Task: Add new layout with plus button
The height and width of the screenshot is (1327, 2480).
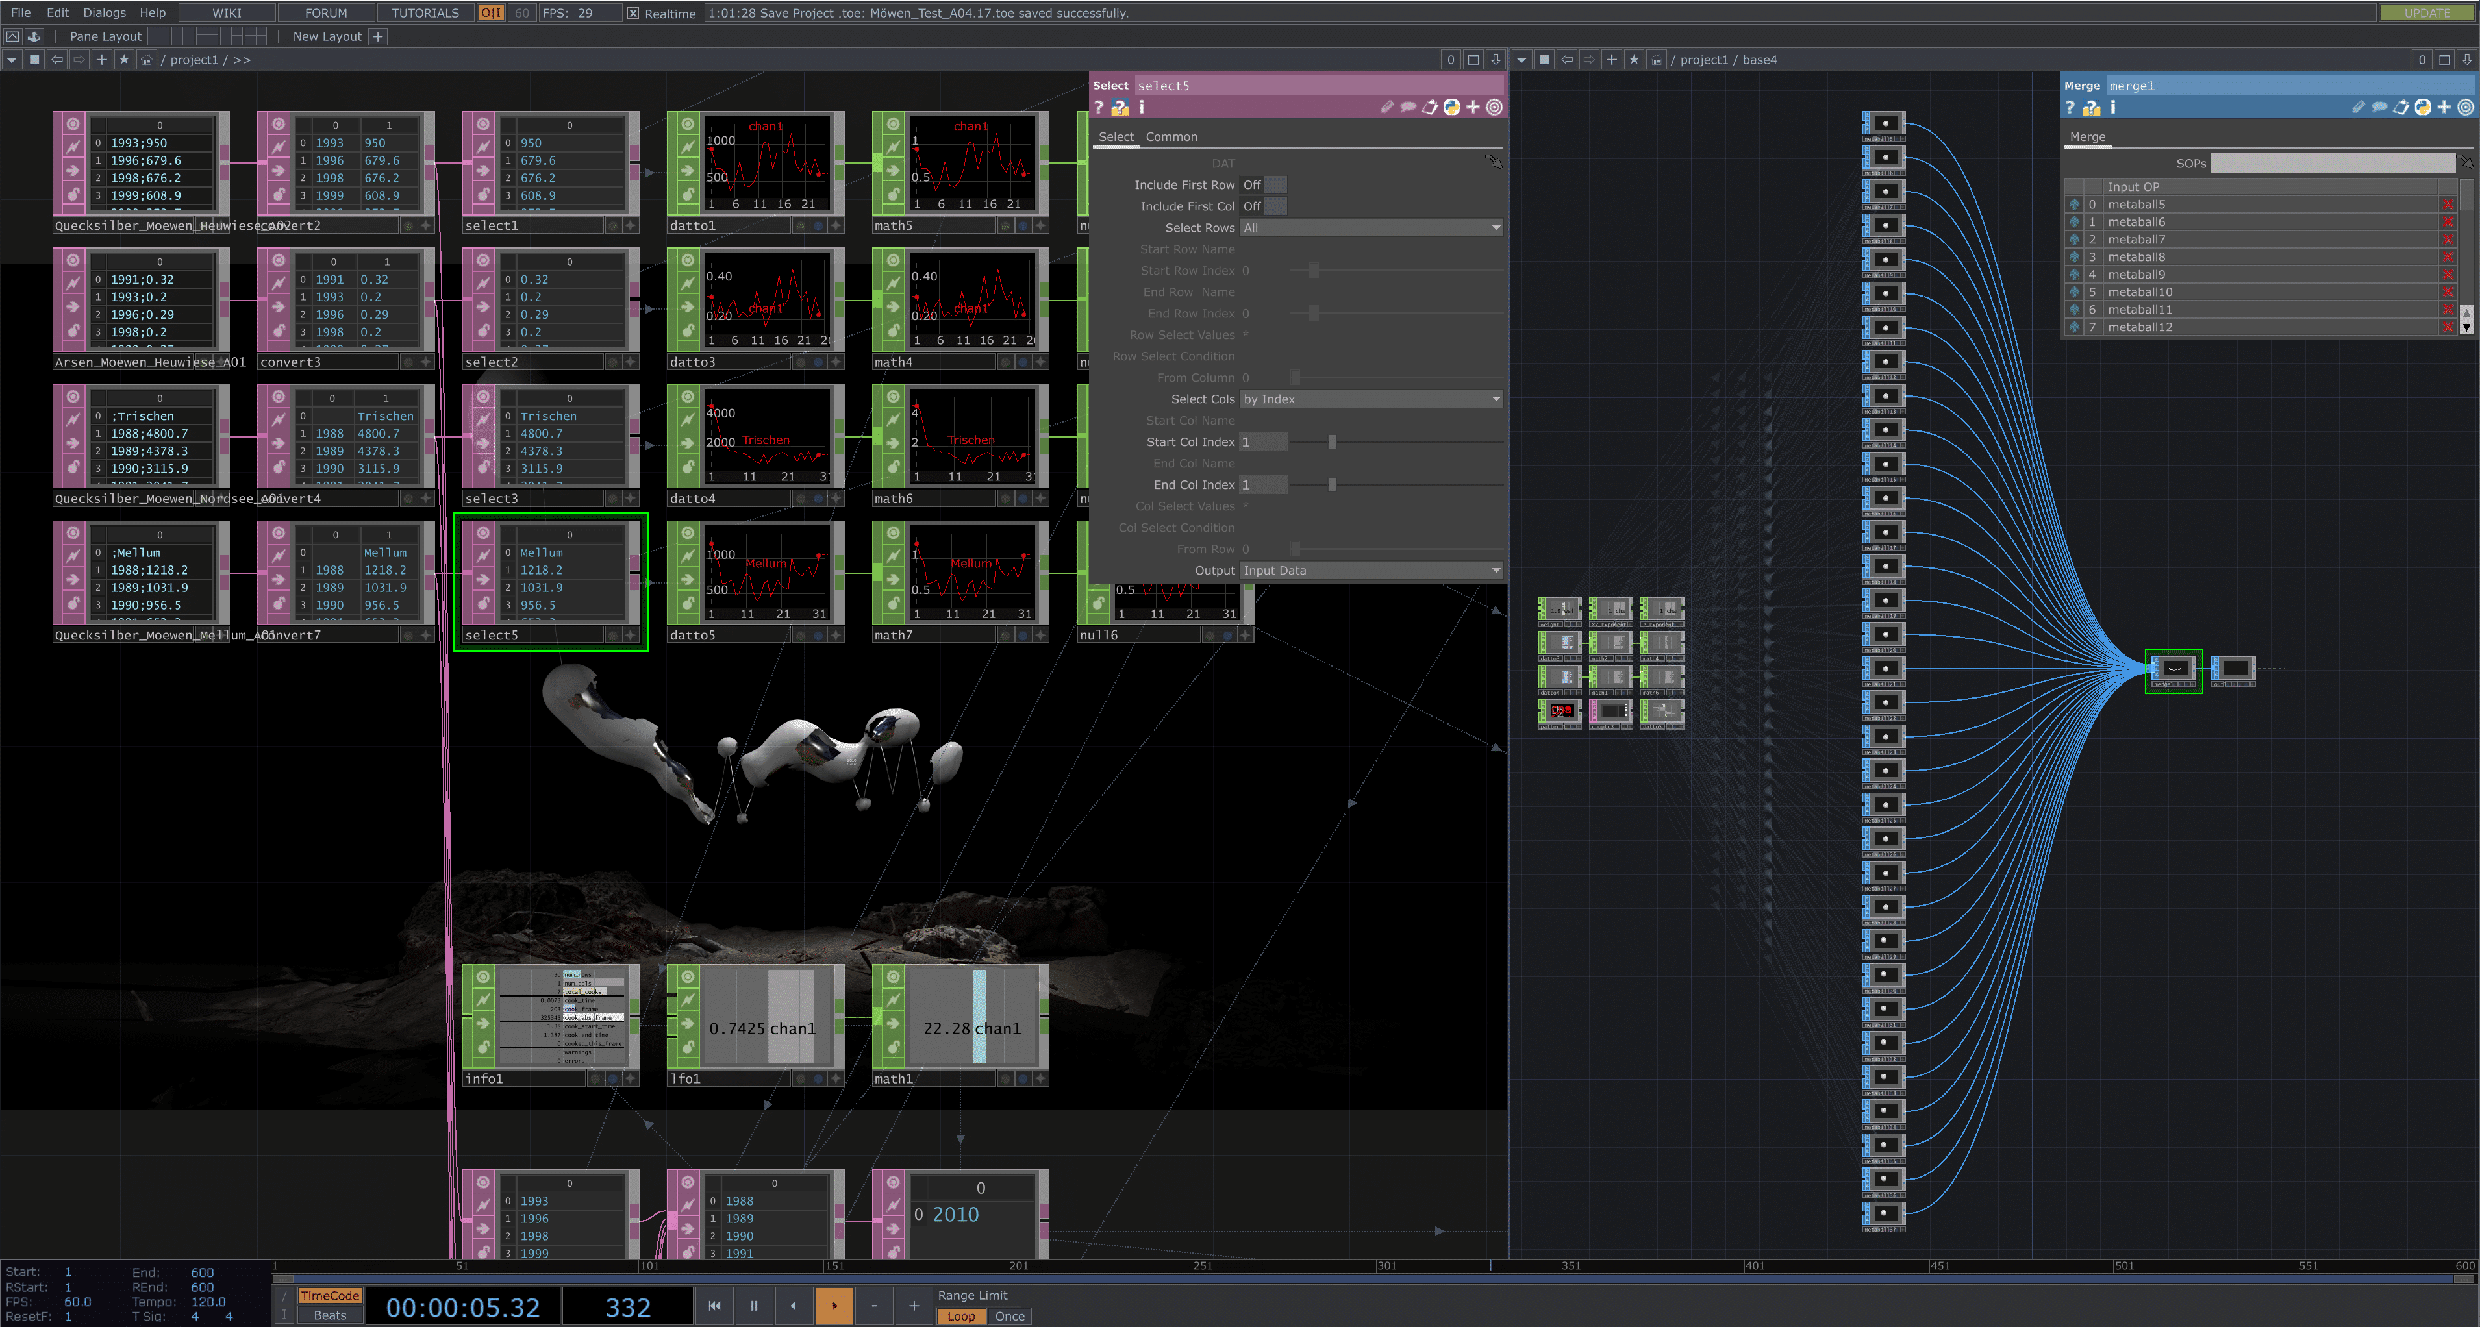Action: pos(377,36)
